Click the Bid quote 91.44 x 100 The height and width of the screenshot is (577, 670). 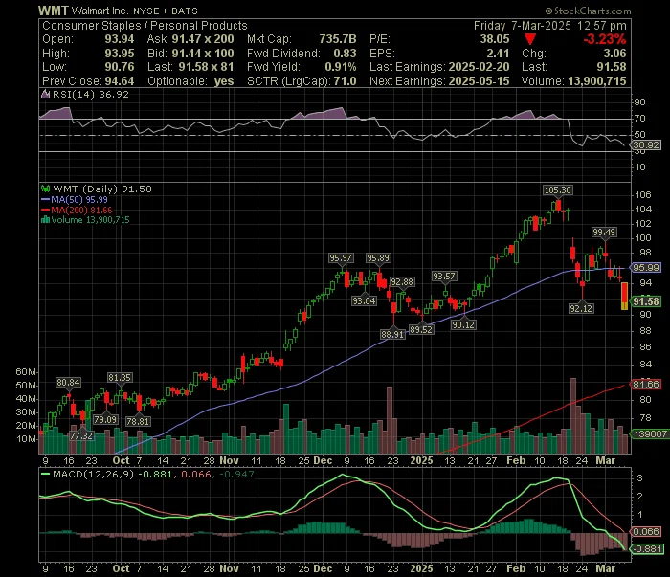(203, 54)
